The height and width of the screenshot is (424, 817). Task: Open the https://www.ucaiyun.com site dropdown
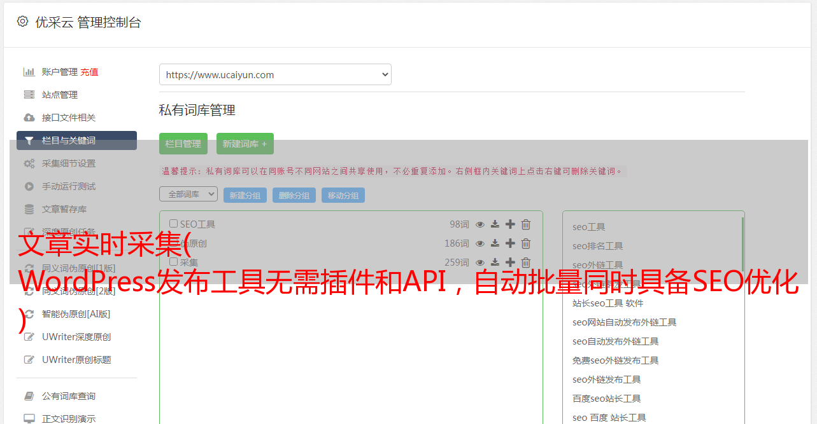click(x=275, y=74)
